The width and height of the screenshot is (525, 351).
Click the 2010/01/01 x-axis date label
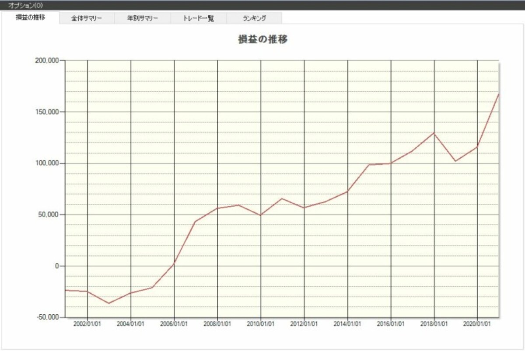coord(261,324)
